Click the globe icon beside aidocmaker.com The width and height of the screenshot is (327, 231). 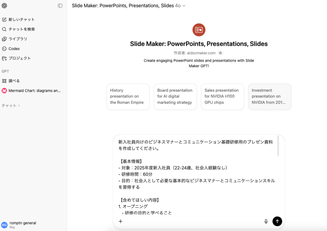(220, 53)
